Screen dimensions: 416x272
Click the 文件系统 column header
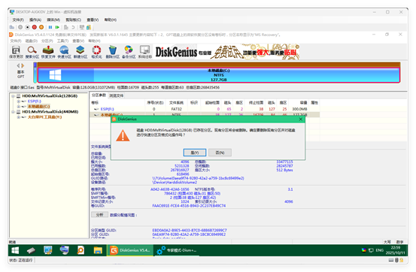[x=176, y=103]
